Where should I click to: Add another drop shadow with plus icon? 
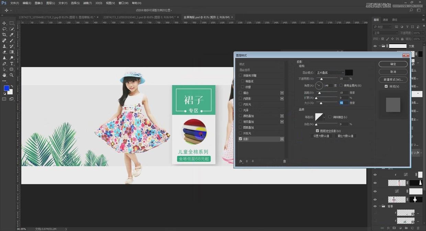(282, 139)
